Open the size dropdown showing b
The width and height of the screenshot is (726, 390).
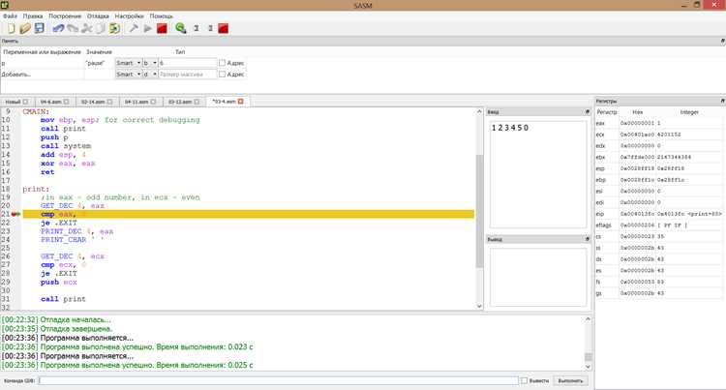pyautogui.click(x=150, y=63)
